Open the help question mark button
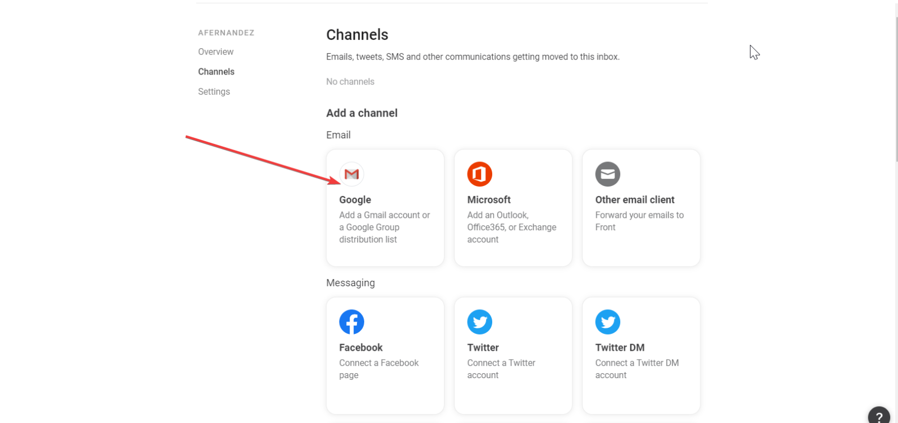Viewport: 898px width, 423px height. click(x=879, y=416)
